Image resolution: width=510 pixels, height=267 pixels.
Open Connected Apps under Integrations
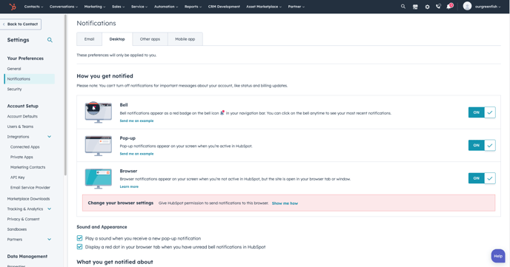(24, 147)
